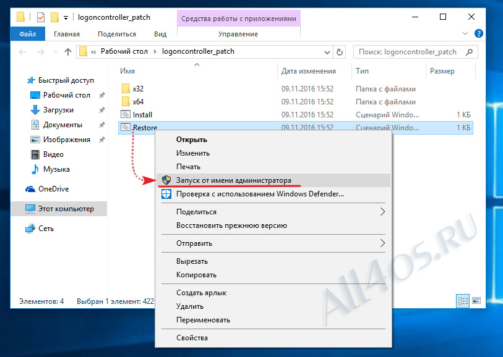Choose Проверка с использованием Windows Defender

273,194
